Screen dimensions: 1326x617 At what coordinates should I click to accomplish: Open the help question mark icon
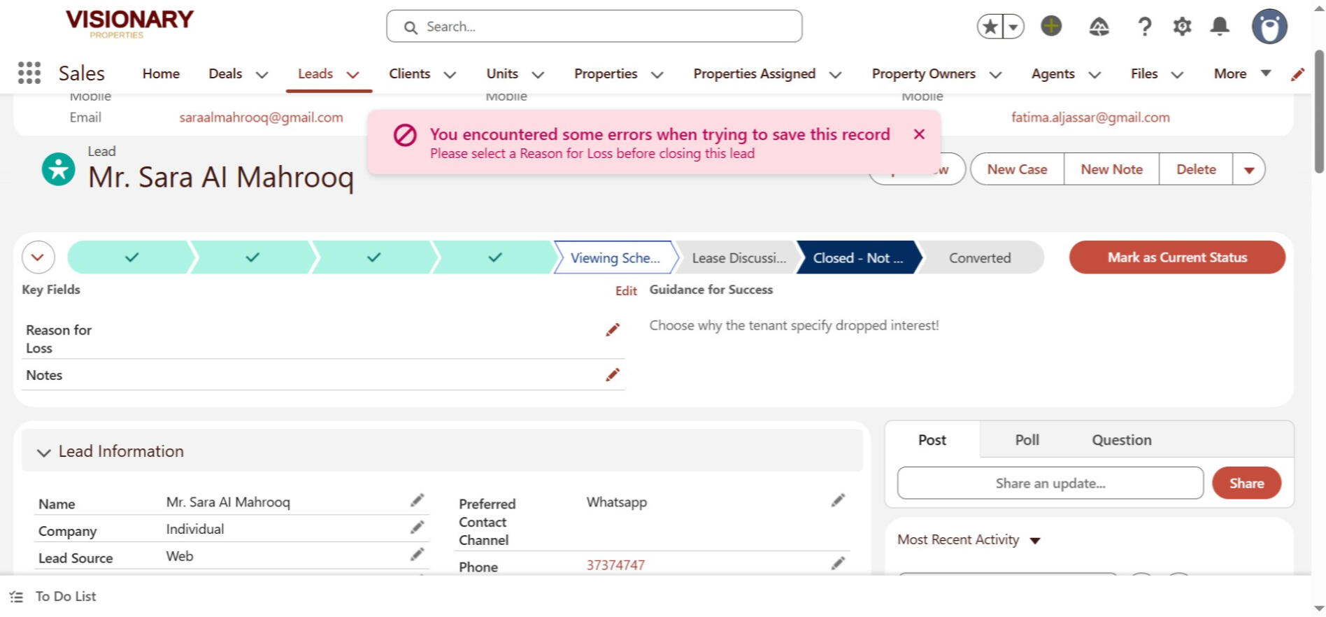pyautogui.click(x=1144, y=27)
